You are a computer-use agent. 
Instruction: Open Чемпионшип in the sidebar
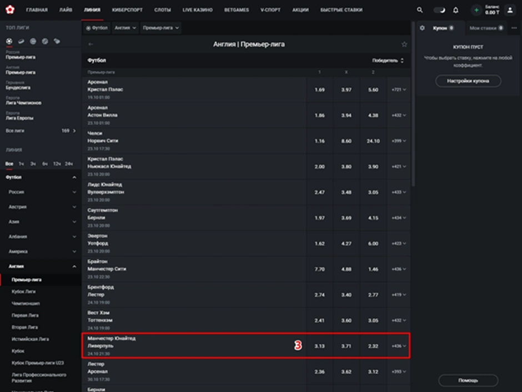(x=26, y=304)
